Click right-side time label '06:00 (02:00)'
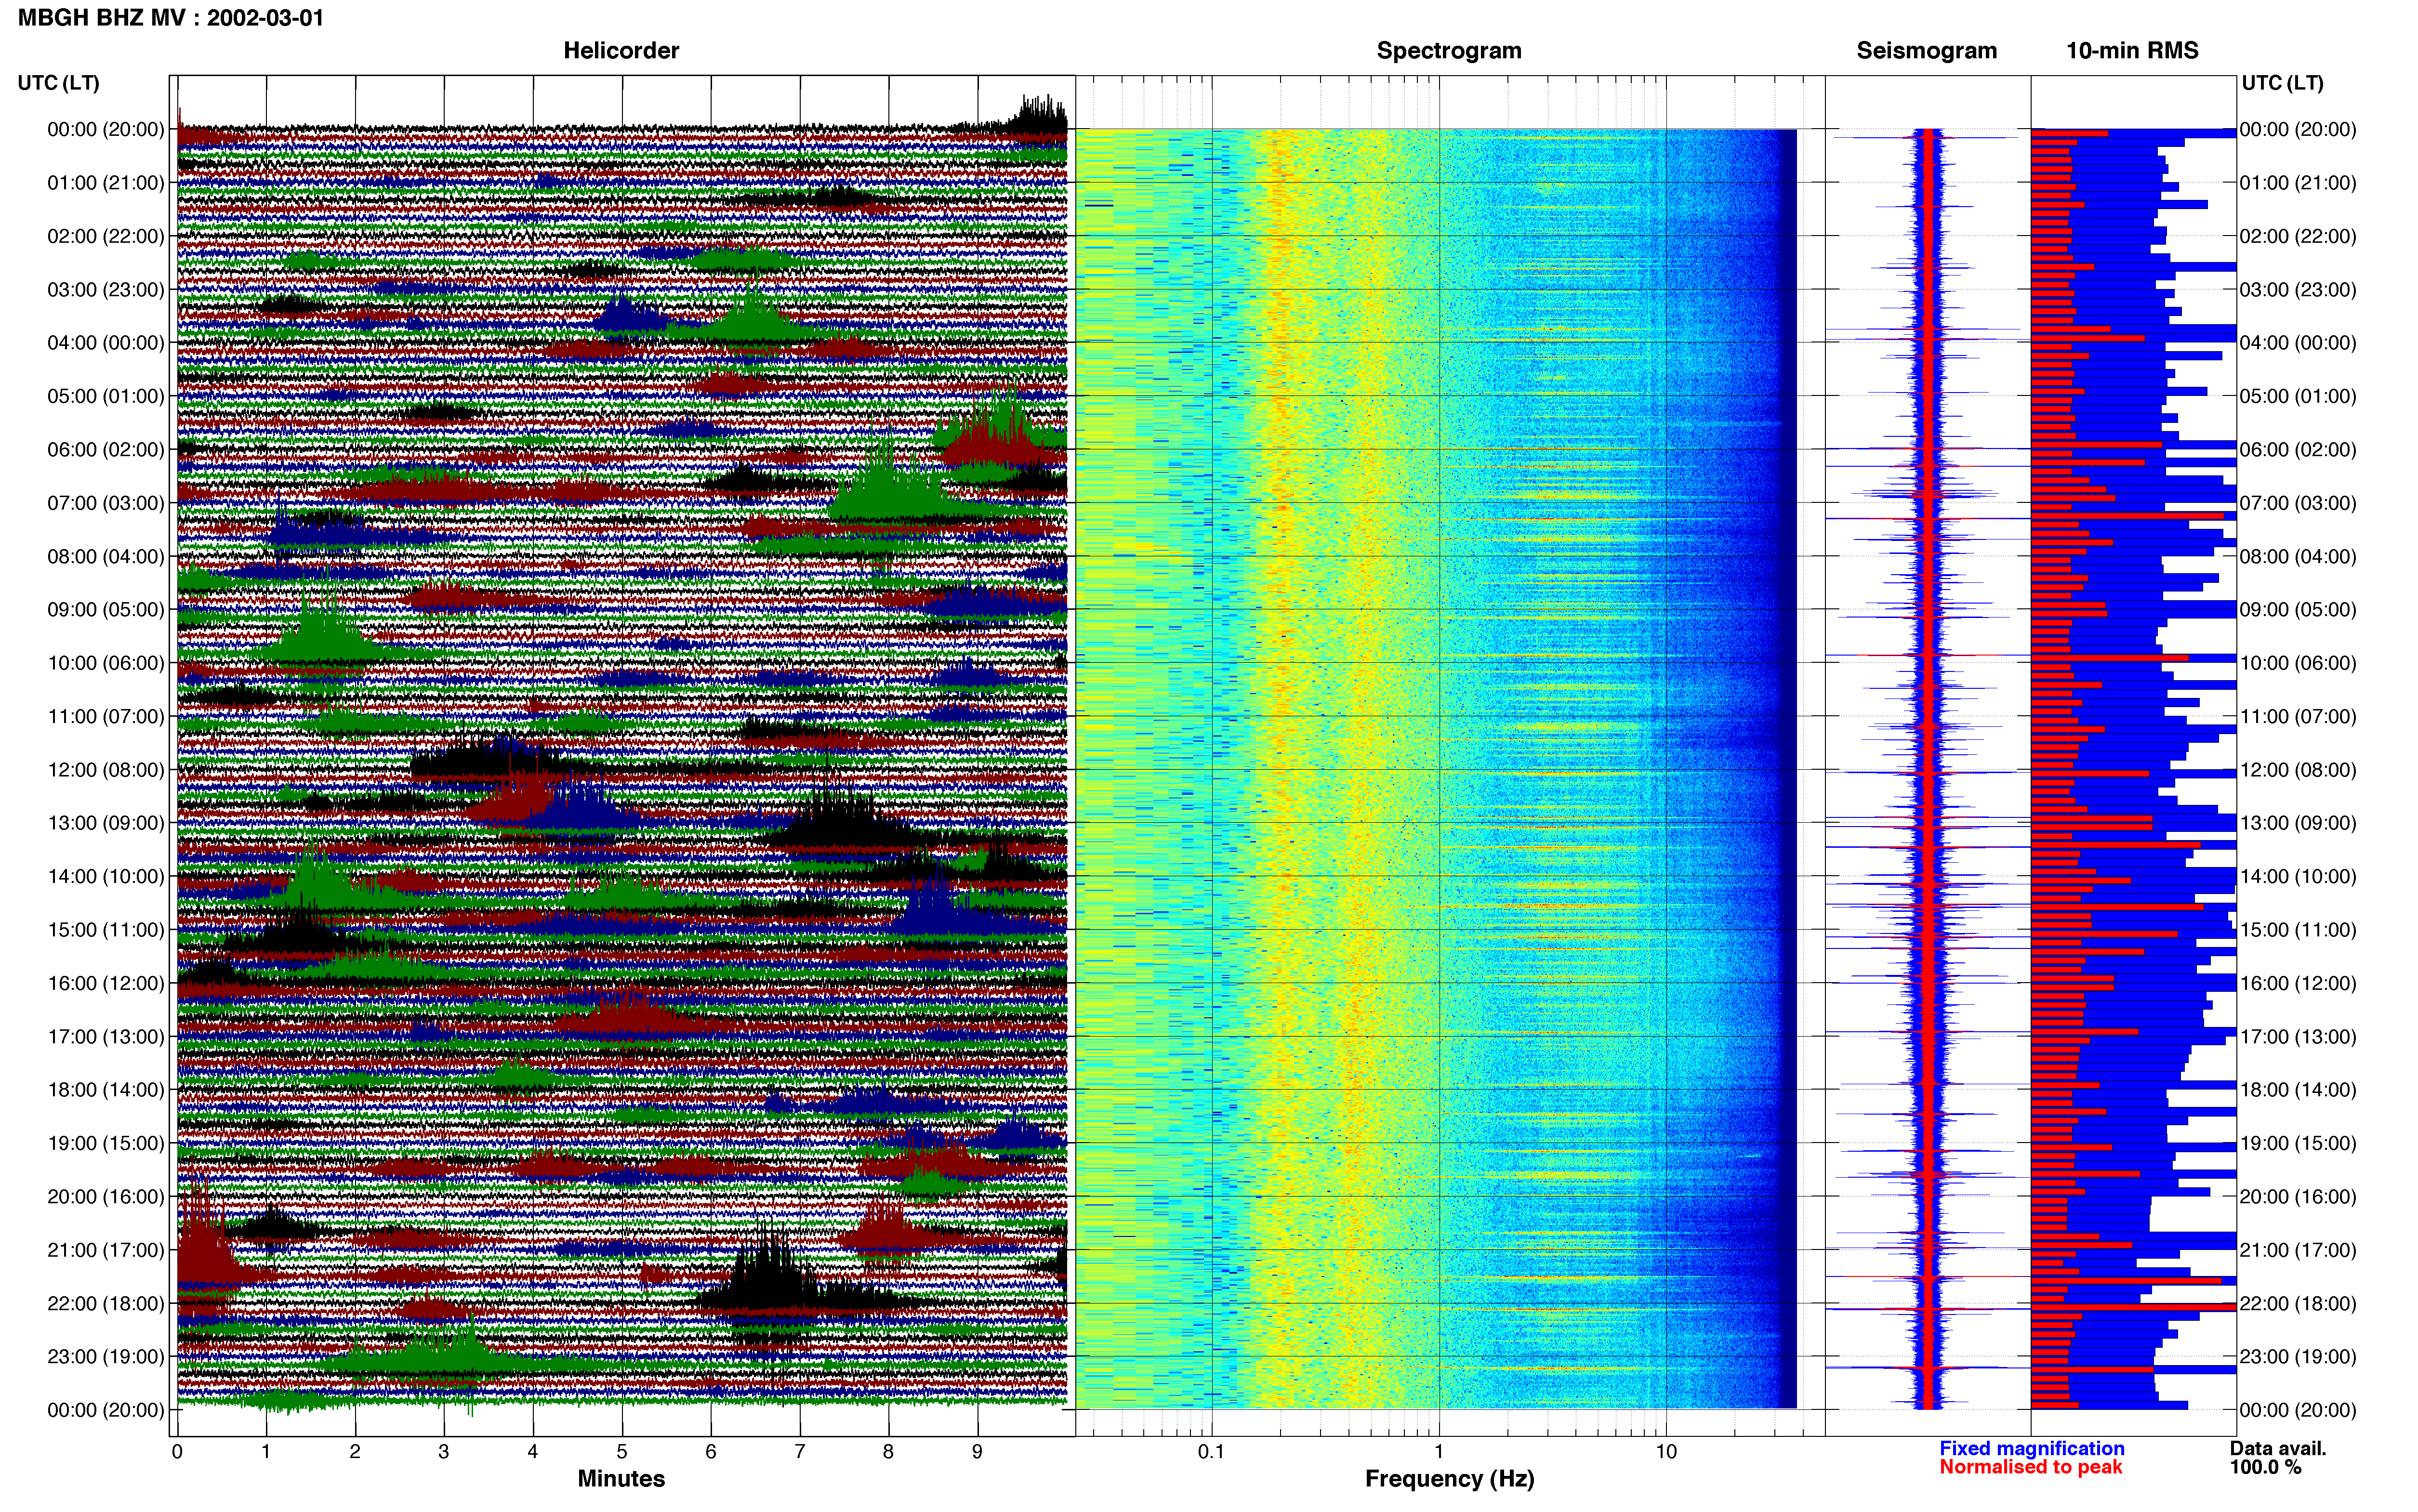Image resolution: width=2418 pixels, height=1512 pixels. (x=2298, y=450)
